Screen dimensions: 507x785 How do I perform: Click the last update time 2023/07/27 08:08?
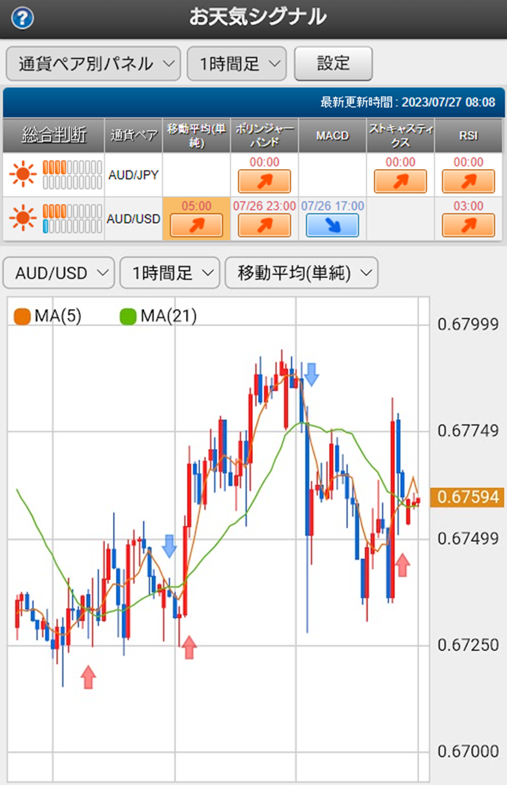click(448, 103)
